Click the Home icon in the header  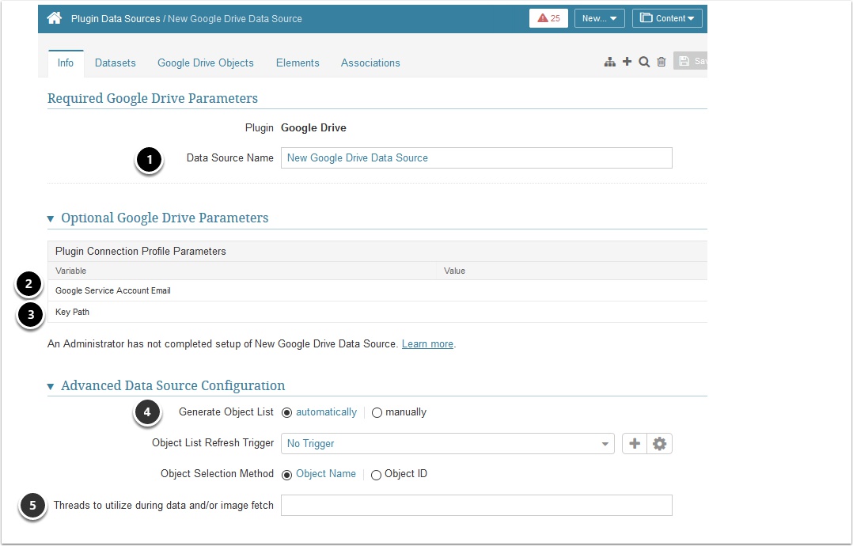[55, 18]
